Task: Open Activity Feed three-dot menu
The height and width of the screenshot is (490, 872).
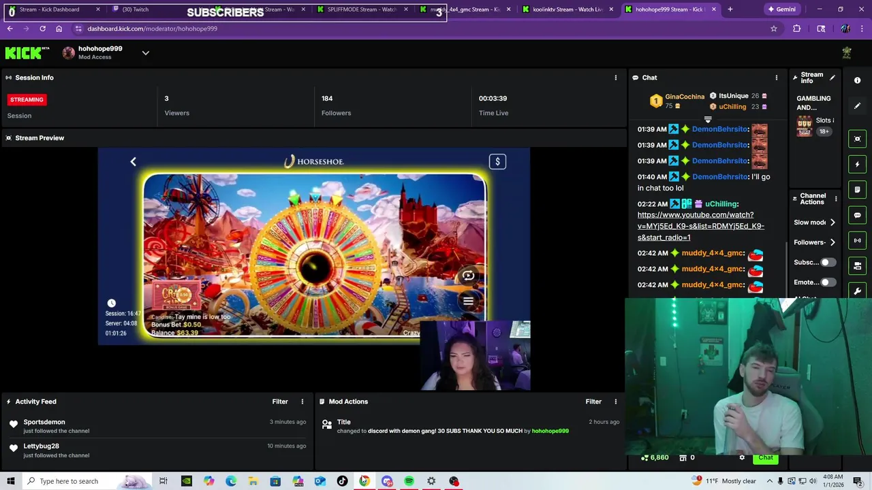Action: pyautogui.click(x=302, y=402)
